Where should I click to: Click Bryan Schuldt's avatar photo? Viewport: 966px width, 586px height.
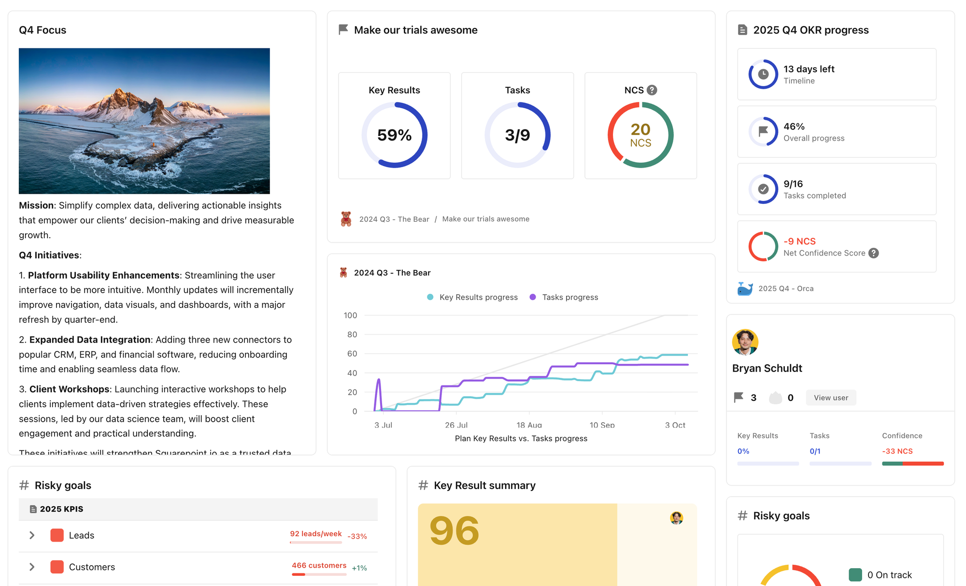745,342
